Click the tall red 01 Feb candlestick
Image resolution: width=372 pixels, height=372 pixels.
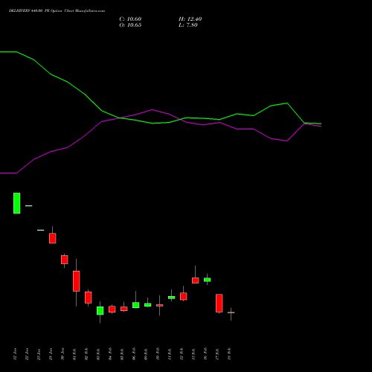click(77, 281)
